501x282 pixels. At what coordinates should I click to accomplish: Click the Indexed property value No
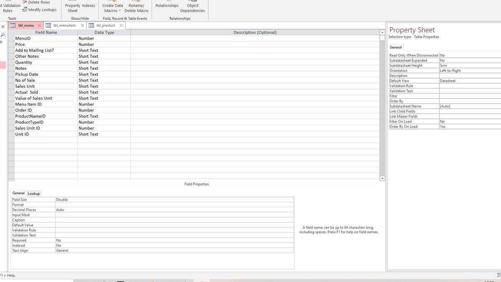pyautogui.click(x=174, y=245)
